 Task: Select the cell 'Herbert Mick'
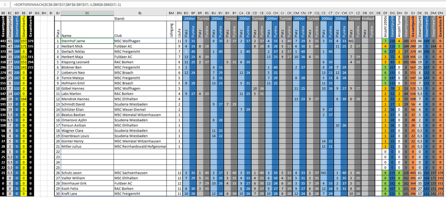(x=87, y=46)
